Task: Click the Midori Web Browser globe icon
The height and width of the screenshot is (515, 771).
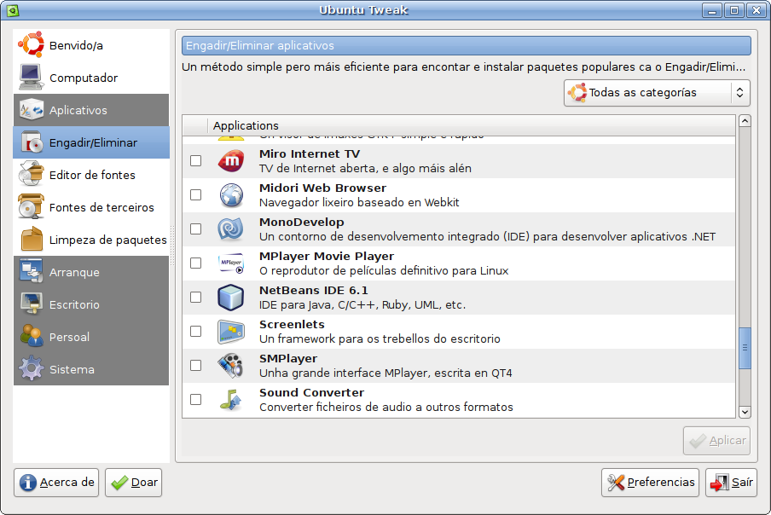Action: click(231, 195)
